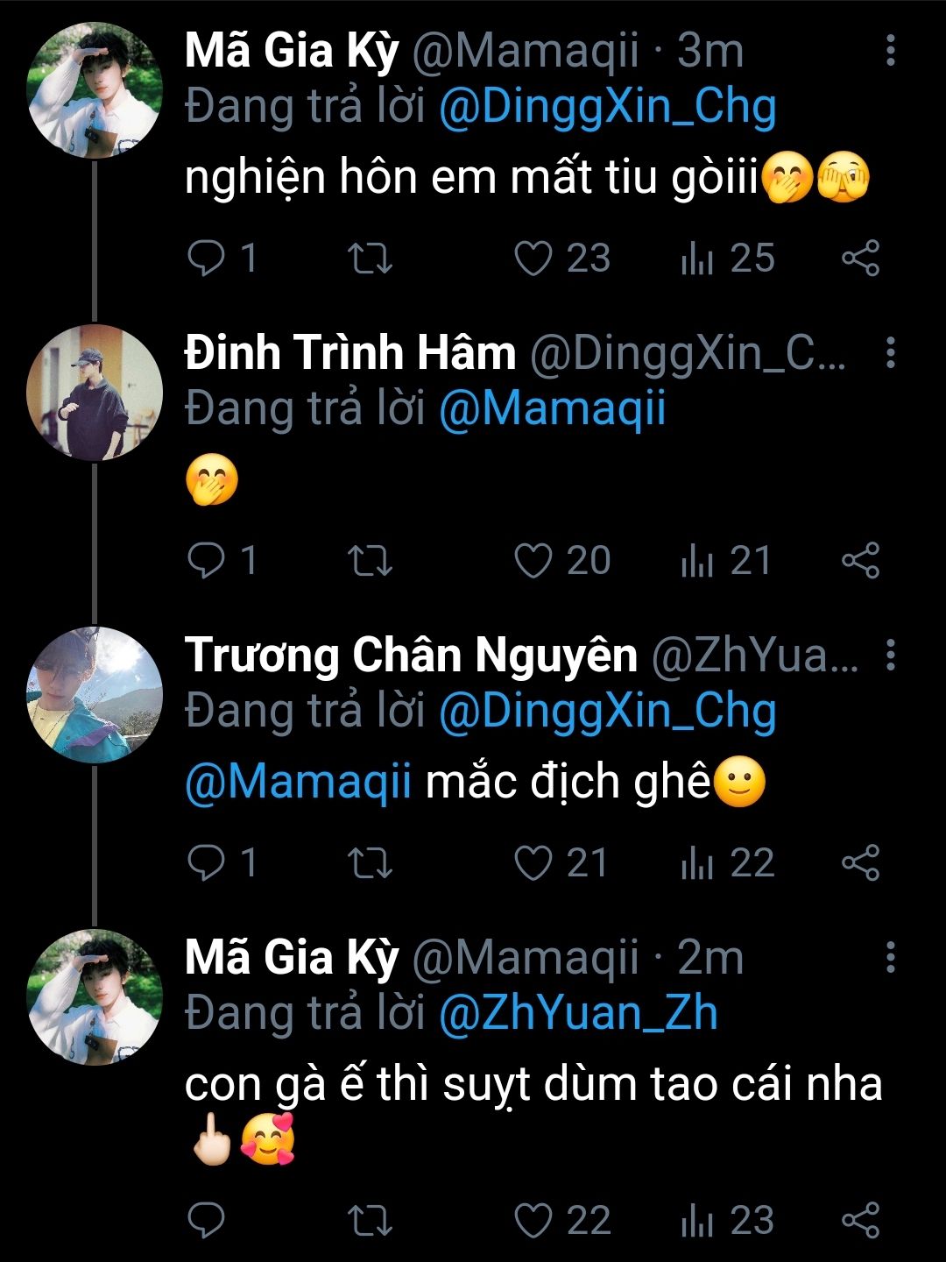Open Đinh Trình Hâm's display name

click(350, 353)
